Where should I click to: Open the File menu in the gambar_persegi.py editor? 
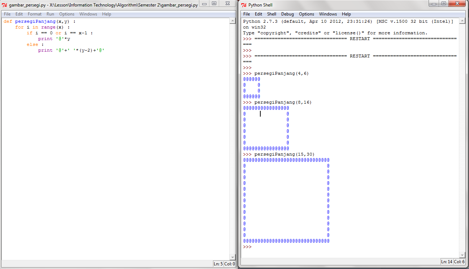tap(7, 14)
